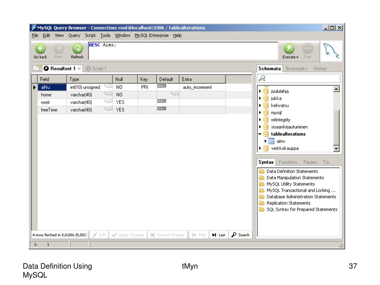Sort by the Type column header
Viewport: 380px width, 285px height.
tap(90, 79)
